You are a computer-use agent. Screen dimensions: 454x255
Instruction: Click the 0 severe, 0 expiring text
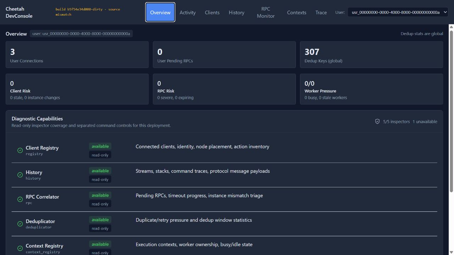point(175,97)
